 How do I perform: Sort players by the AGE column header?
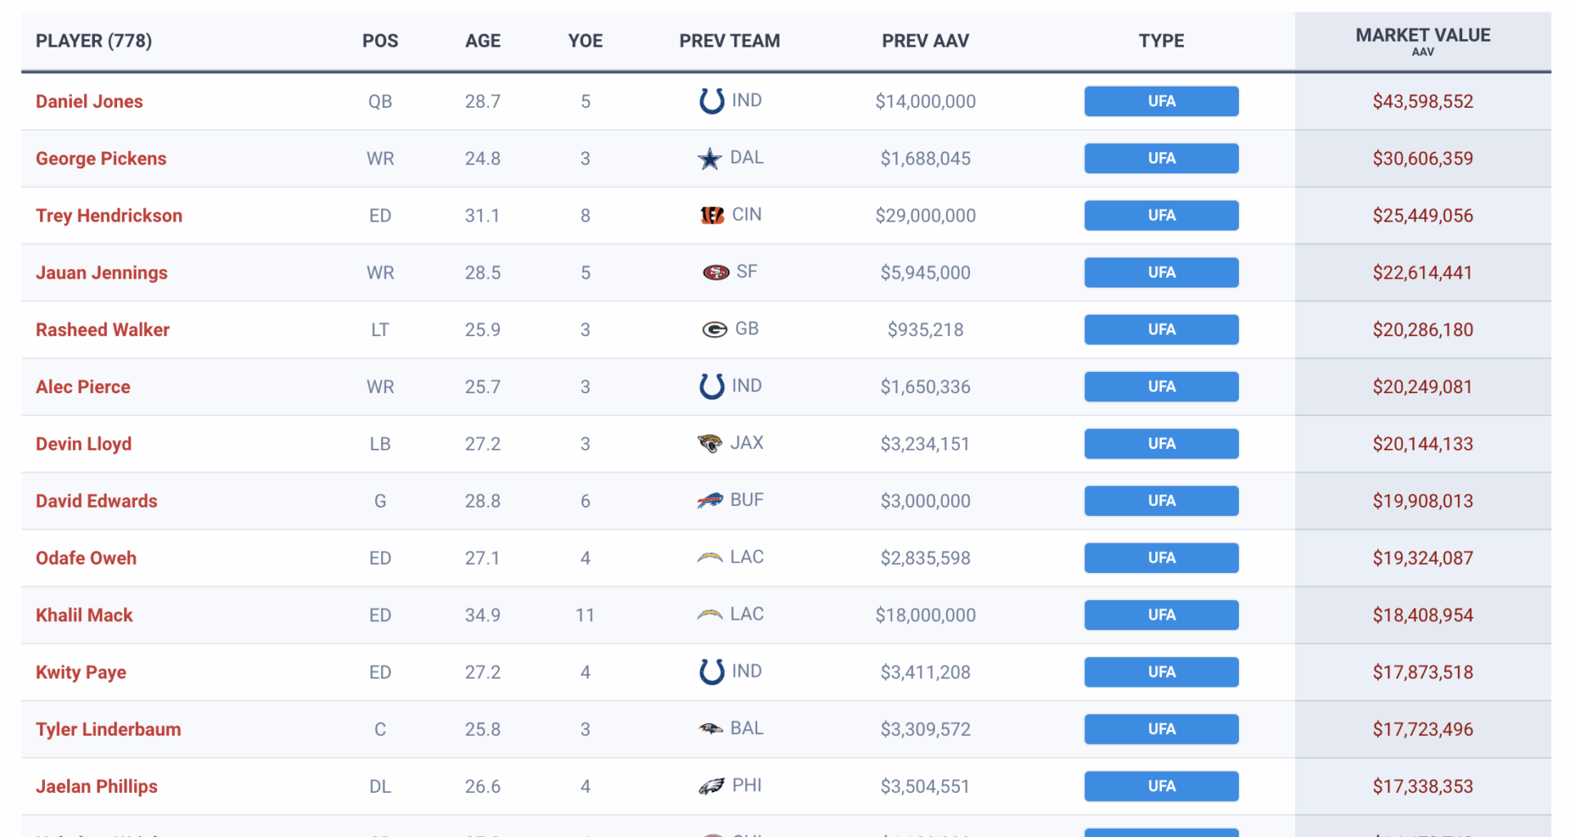pyautogui.click(x=482, y=41)
